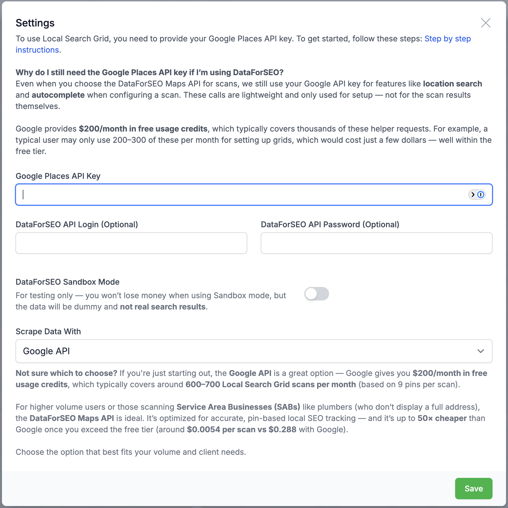Viewport: 508px width, 508px height.
Task: Open 1Password autofill for the API key
Action: point(481,195)
